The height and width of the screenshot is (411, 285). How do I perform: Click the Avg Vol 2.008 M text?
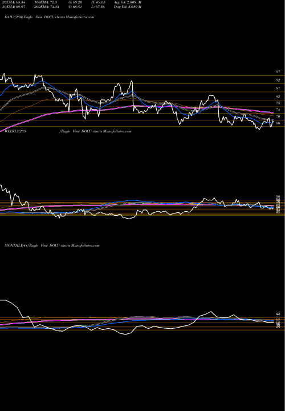coord(128,2)
